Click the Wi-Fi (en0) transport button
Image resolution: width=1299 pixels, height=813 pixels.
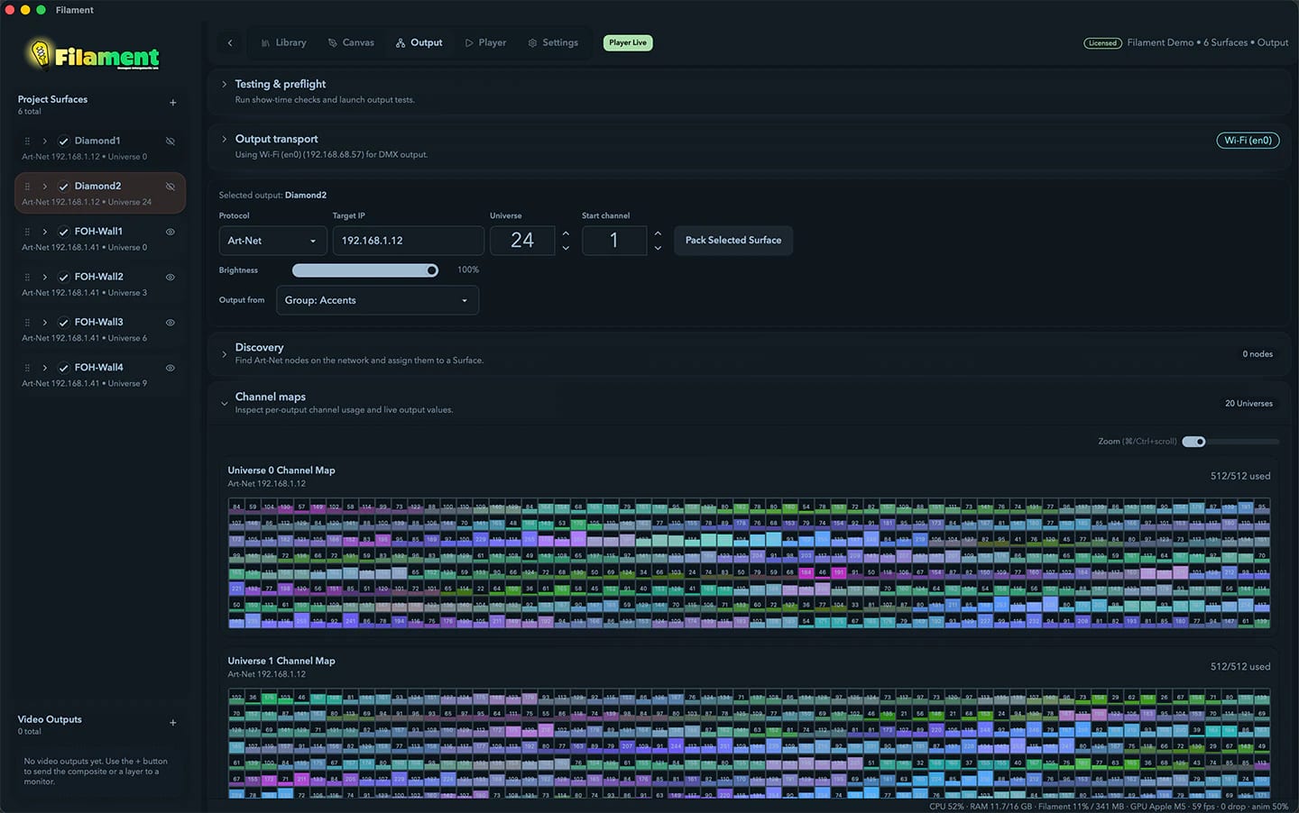click(x=1248, y=141)
